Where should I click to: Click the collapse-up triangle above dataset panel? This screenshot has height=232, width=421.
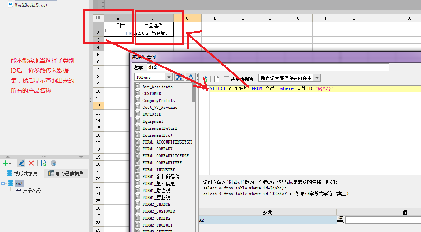pos(8,157)
